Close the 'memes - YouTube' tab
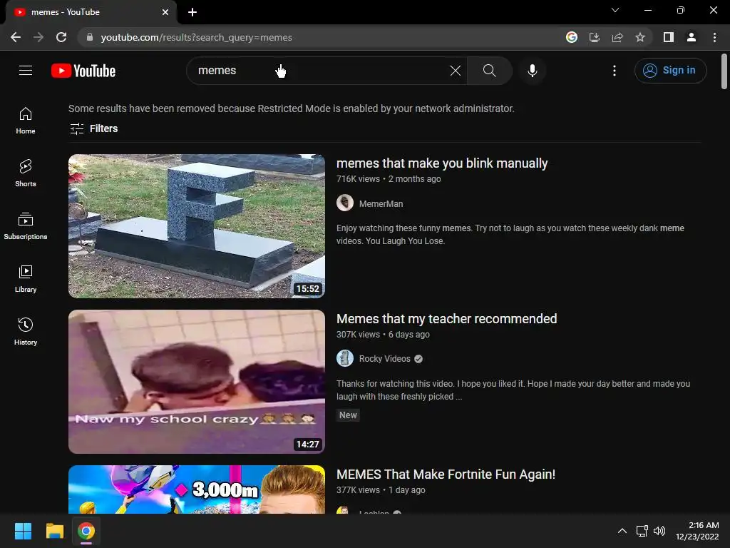Screen dimensions: 730x548 tap(165, 12)
